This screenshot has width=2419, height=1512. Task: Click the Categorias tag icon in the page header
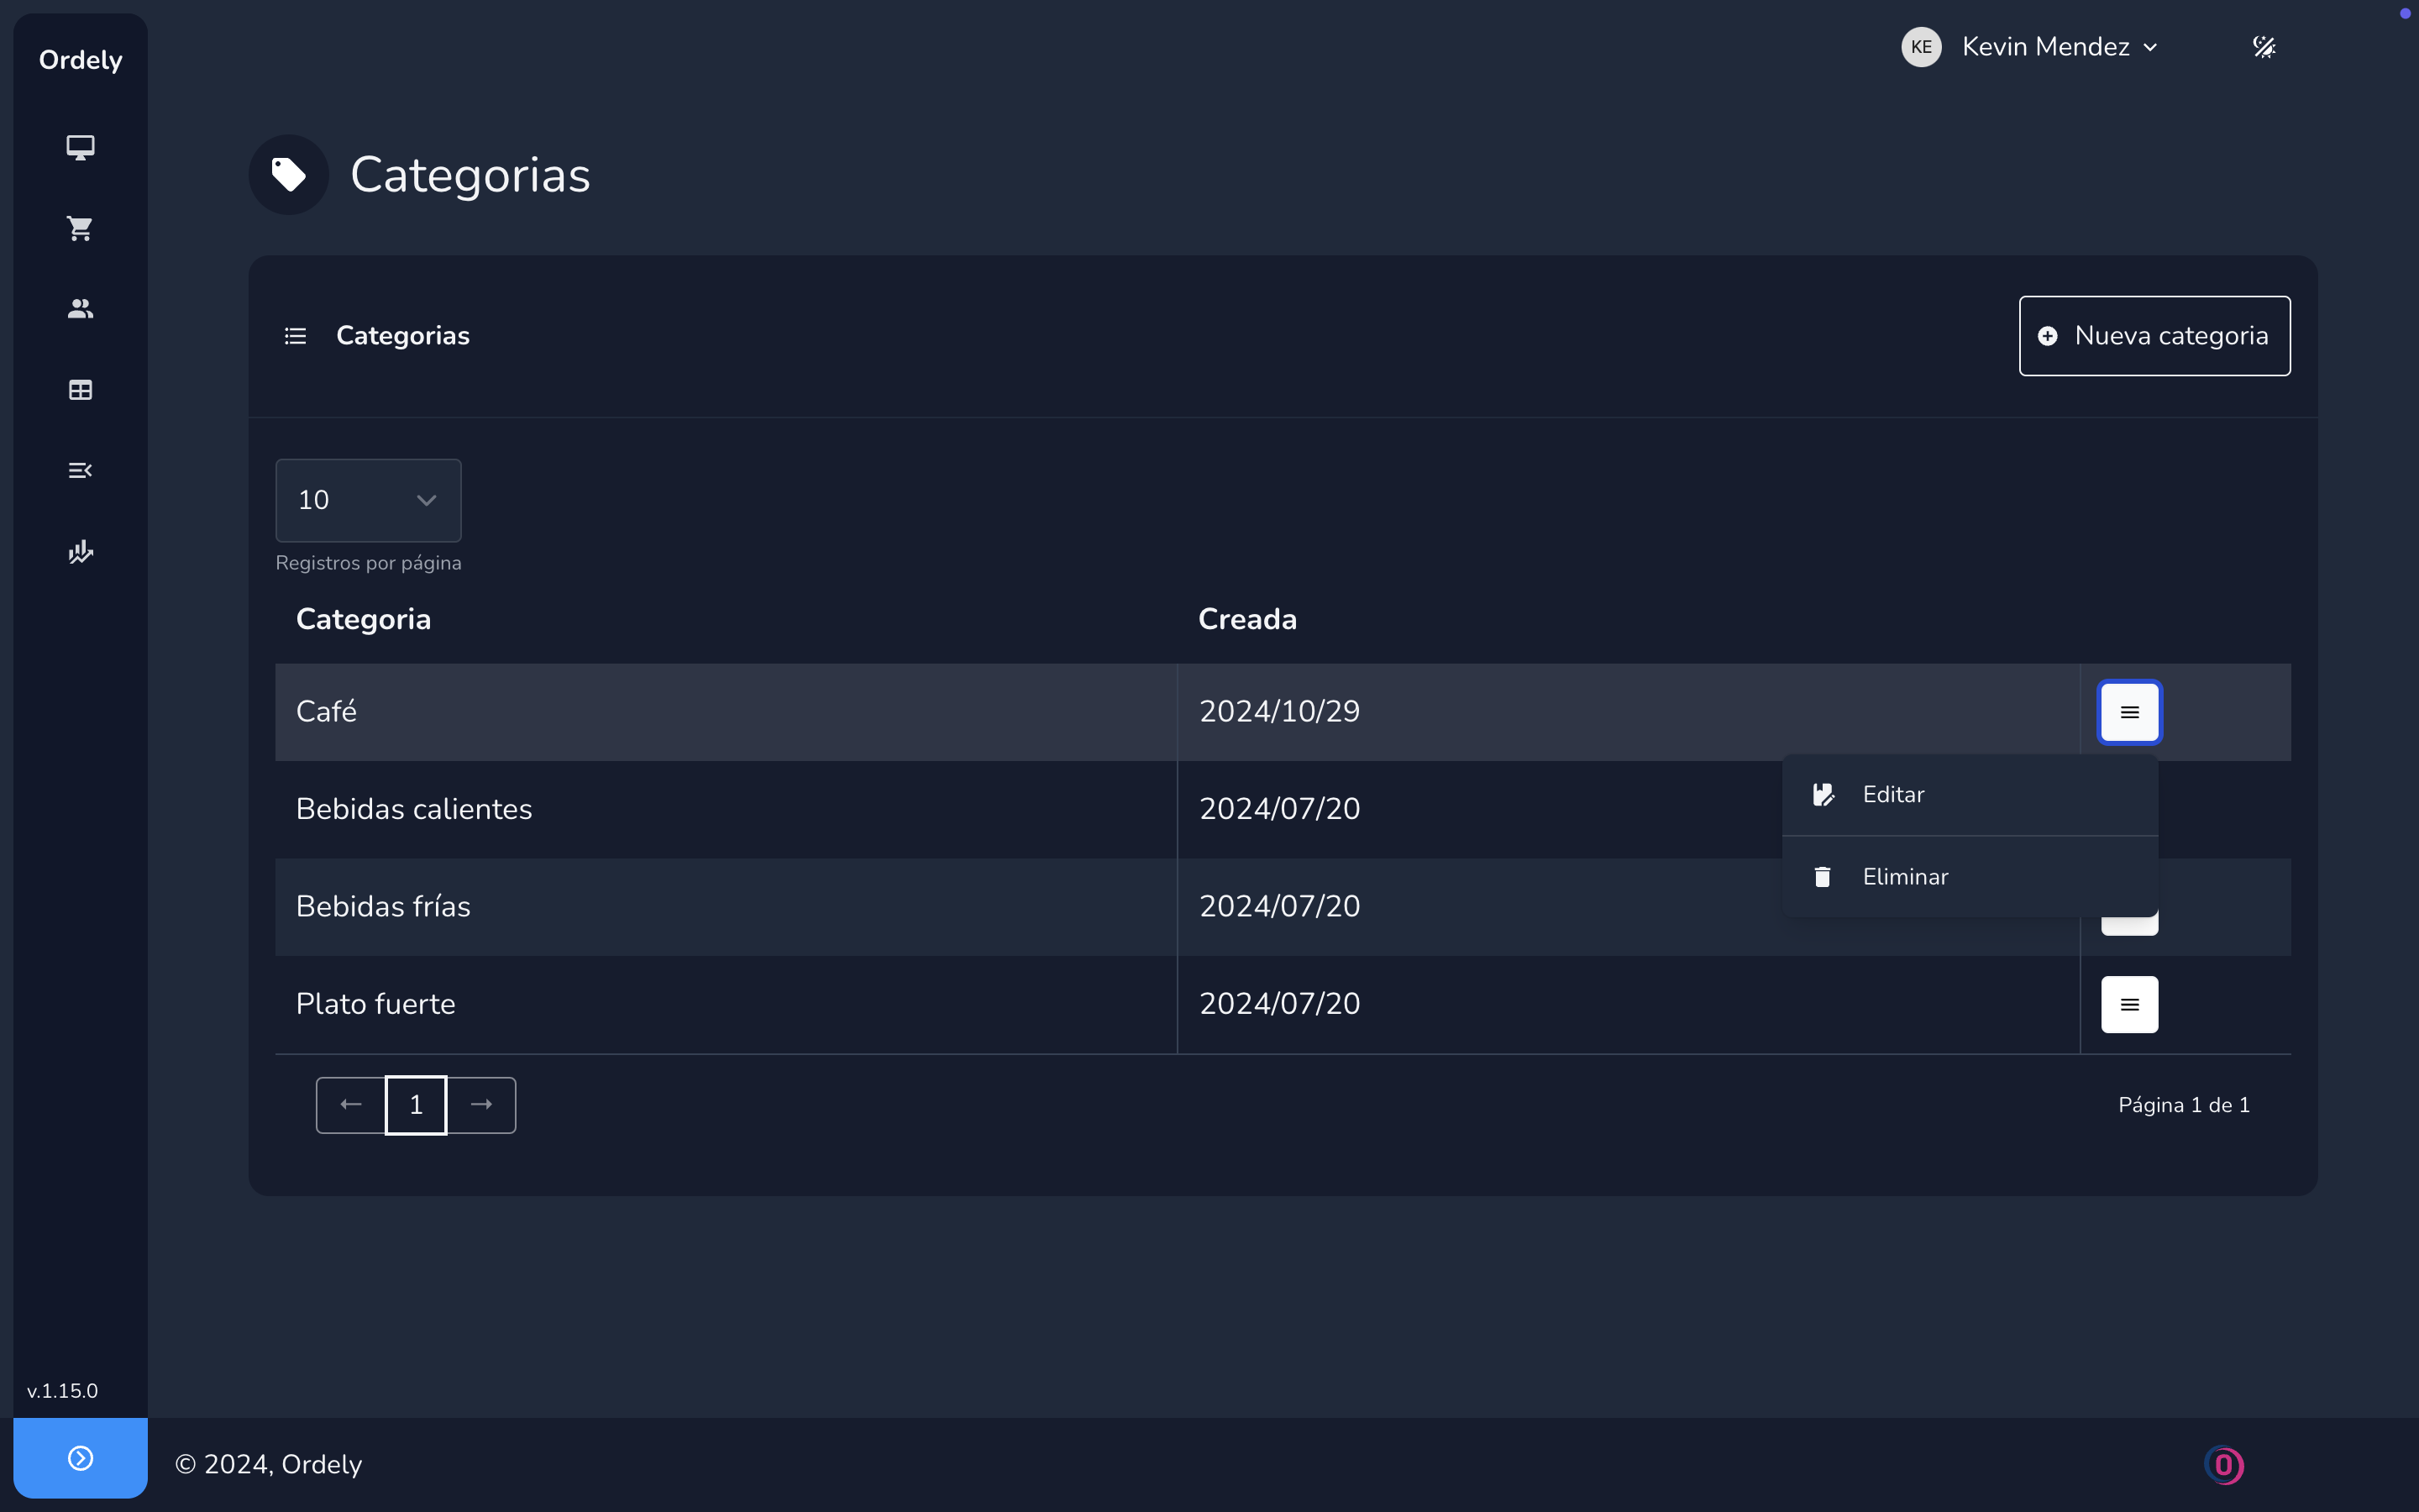[289, 175]
